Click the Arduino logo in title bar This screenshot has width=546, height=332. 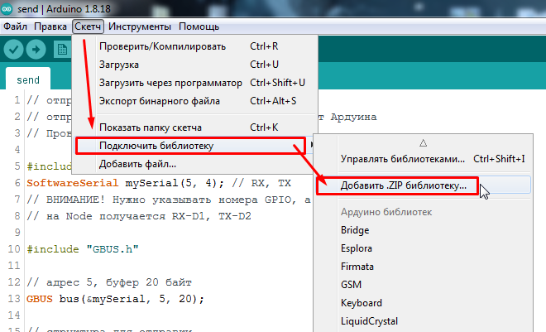7,9
